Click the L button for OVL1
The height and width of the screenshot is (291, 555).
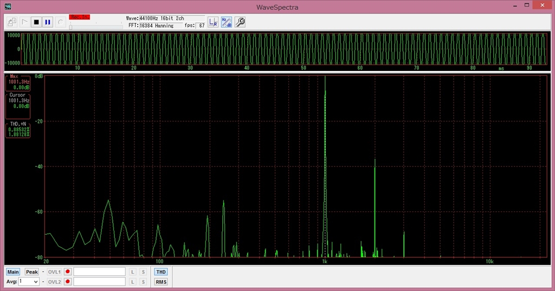click(x=133, y=272)
